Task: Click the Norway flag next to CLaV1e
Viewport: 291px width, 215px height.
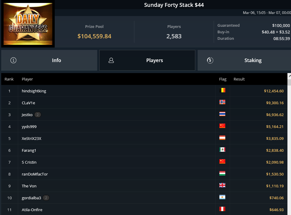Action: tap(222, 102)
